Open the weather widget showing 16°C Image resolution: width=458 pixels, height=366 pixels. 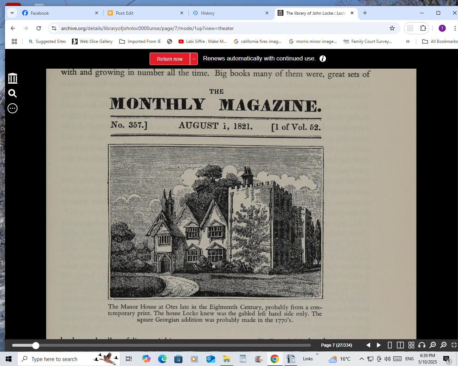tap(340, 359)
